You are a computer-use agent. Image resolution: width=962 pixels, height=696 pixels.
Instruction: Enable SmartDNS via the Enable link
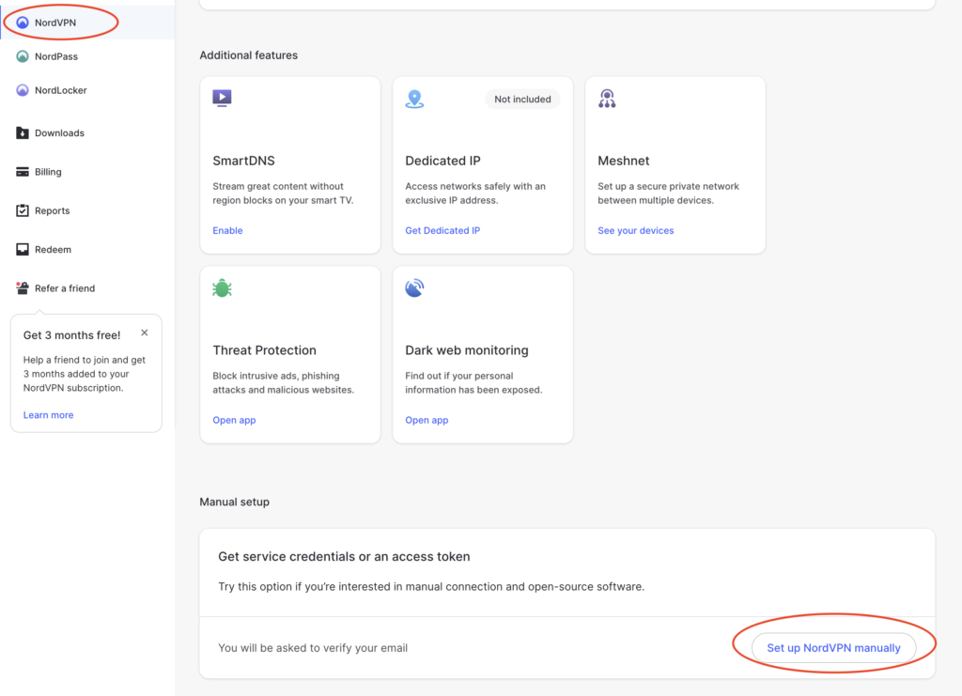[x=227, y=231]
